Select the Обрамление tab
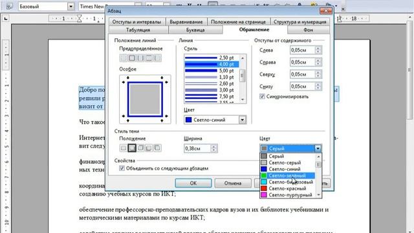The image size is (414, 233). click(254, 30)
